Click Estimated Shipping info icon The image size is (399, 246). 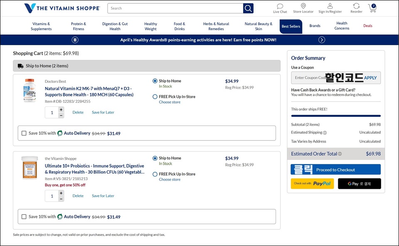pyautogui.click(x=325, y=133)
